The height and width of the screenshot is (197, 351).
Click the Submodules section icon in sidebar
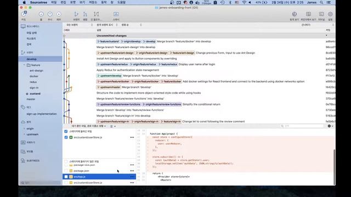click(23, 152)
